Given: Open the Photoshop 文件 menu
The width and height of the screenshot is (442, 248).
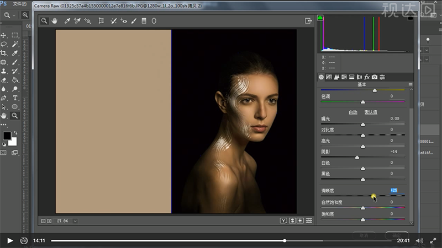Looking at the screenshot, I should 19,4.
